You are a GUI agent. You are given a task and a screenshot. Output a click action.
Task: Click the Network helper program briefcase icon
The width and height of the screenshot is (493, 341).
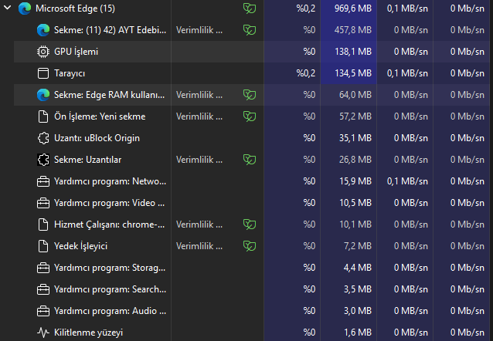point(42,181)
